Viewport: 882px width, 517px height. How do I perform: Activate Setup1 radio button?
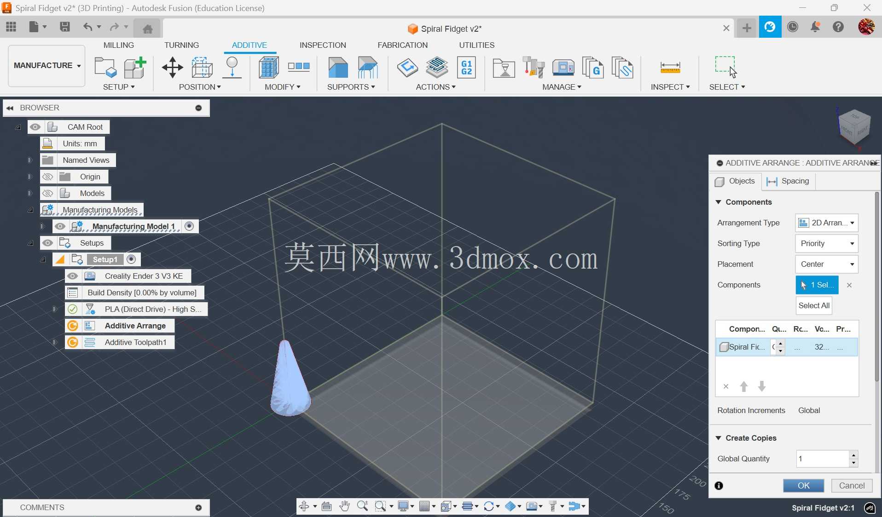(x=131, y=259)
